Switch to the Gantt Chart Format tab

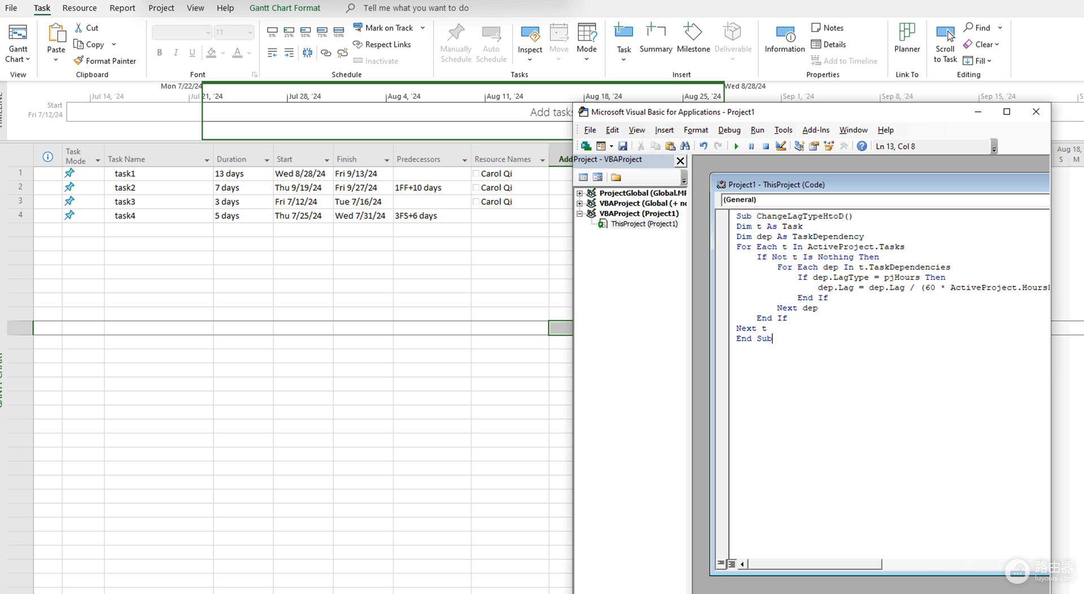[x=285, y=8]
